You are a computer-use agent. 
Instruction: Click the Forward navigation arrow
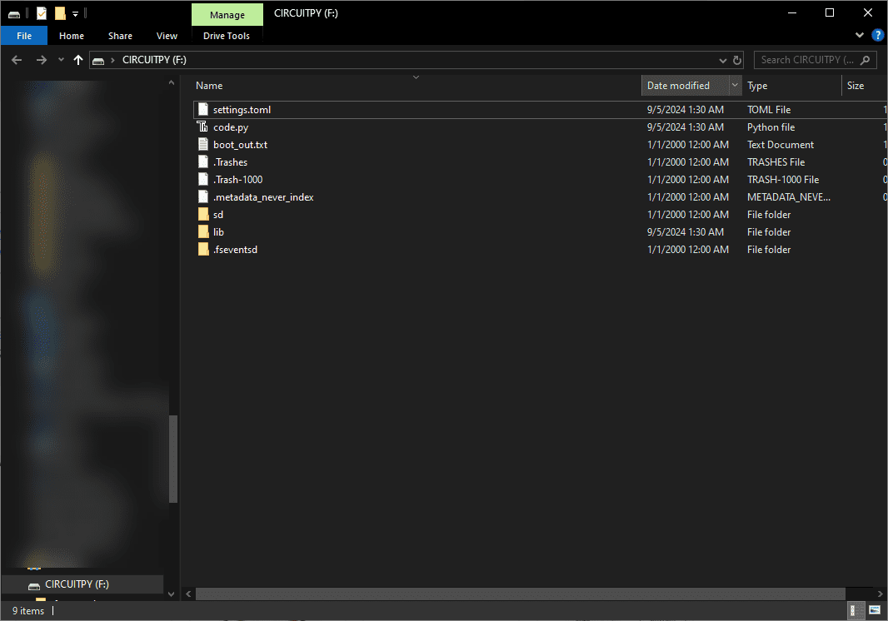coord(39,59)
